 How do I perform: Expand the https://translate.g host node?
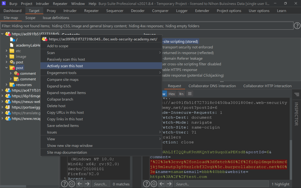tap(2, 113)
